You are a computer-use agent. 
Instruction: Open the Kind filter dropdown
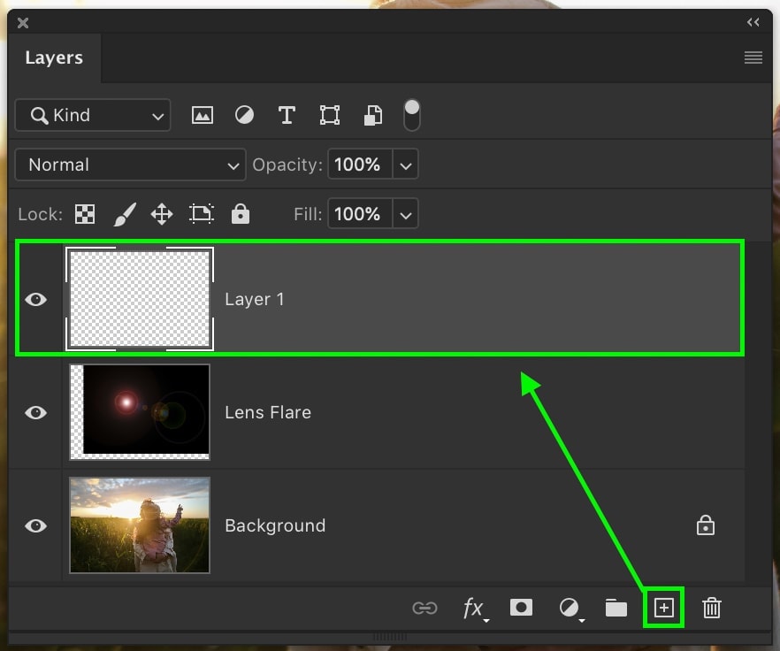point(93,115)
